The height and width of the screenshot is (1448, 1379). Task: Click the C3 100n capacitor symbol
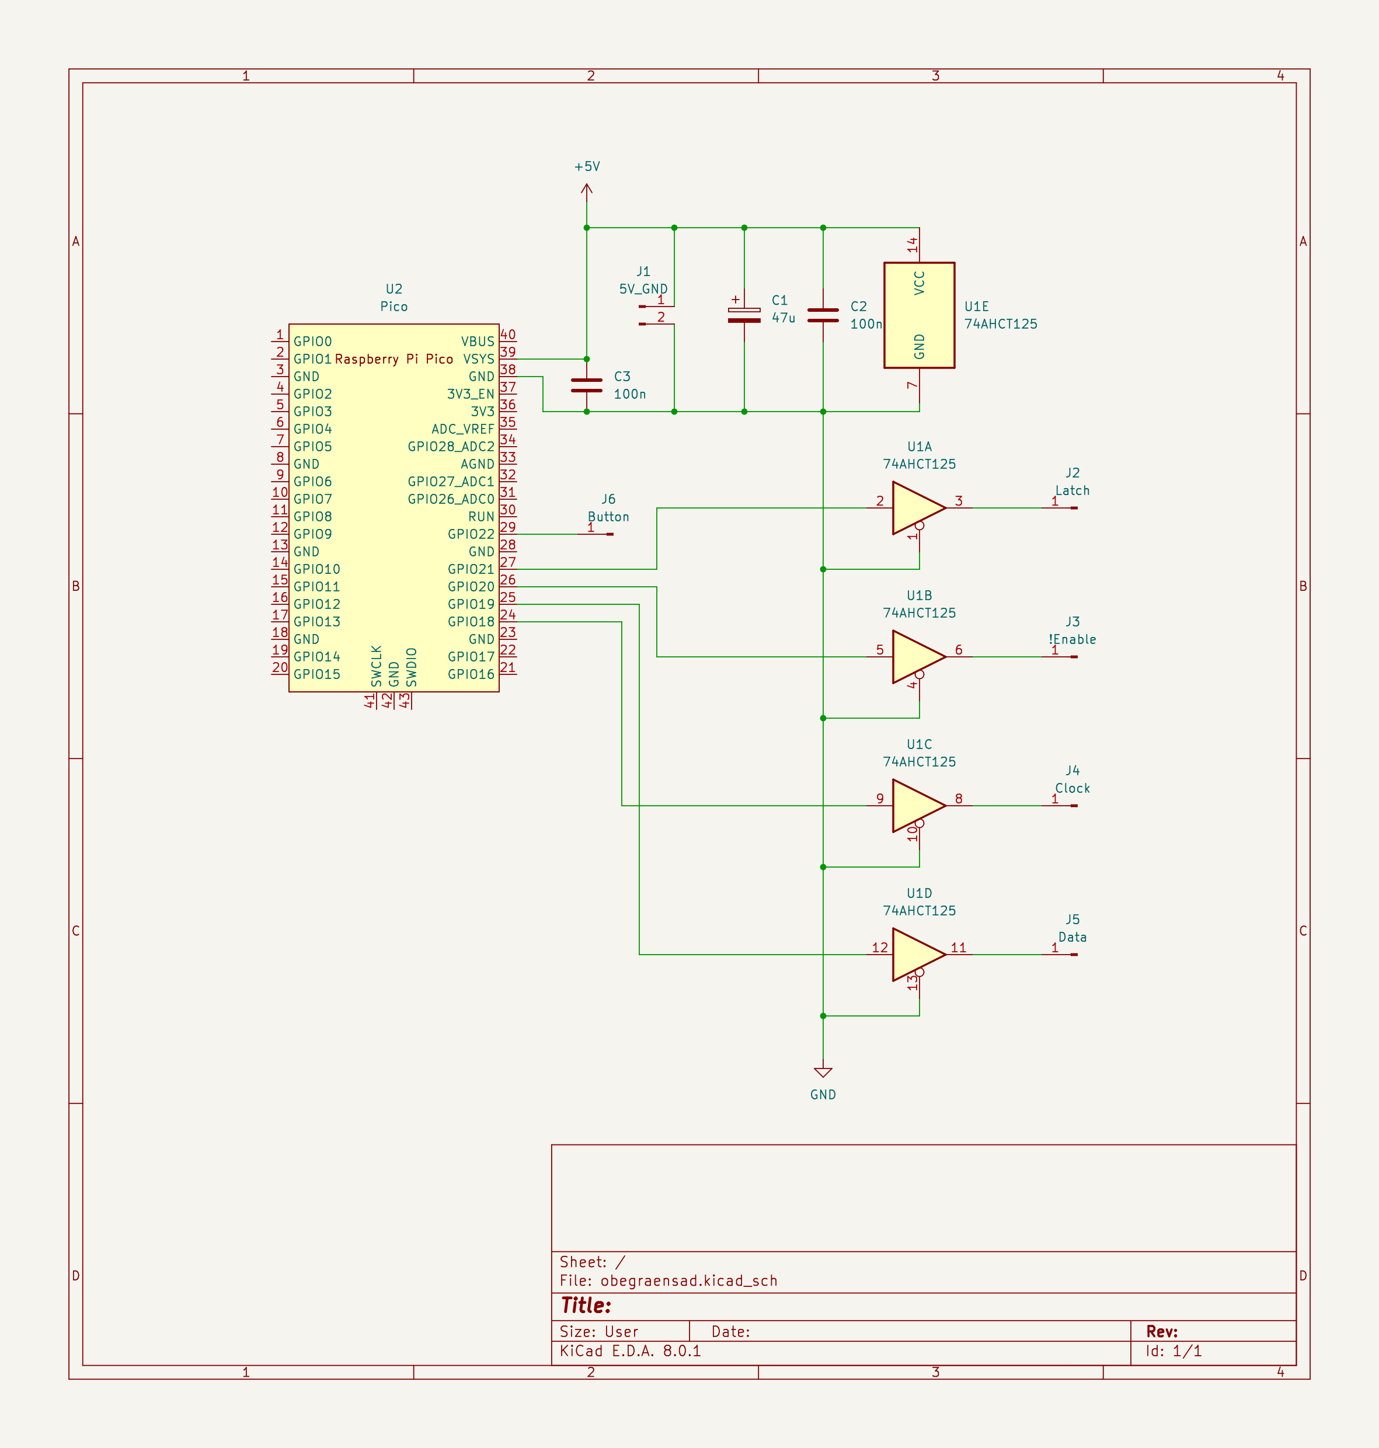587,385
